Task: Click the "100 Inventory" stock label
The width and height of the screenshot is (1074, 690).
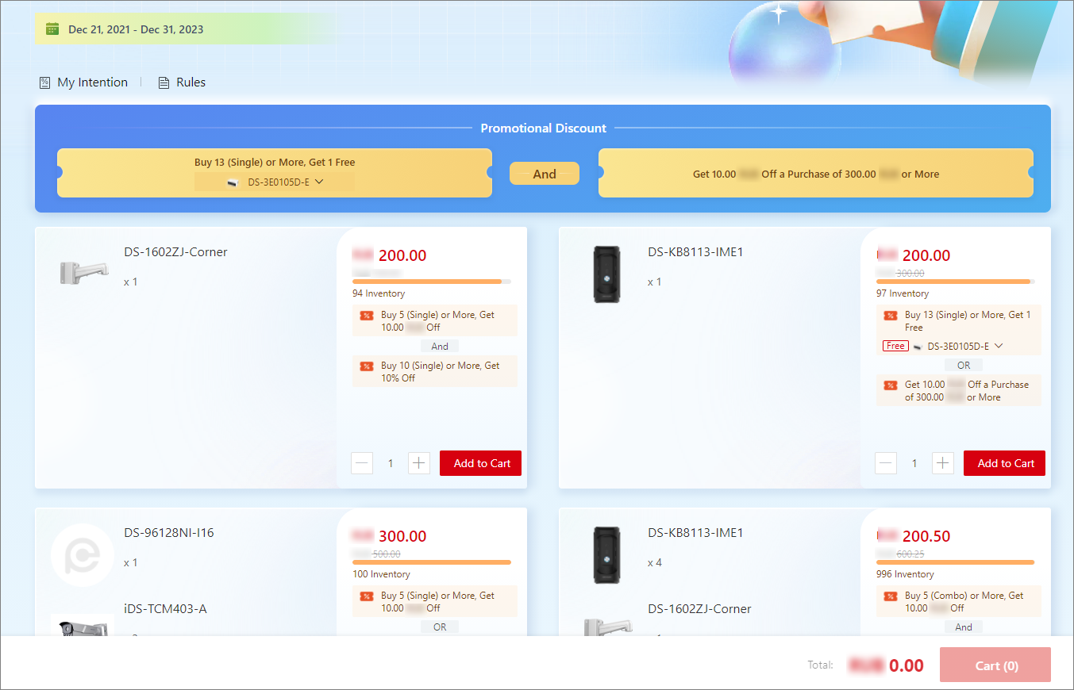Action: pos(381,574)
